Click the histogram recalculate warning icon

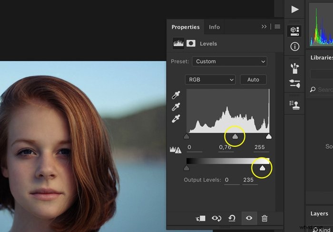[176, 150]
